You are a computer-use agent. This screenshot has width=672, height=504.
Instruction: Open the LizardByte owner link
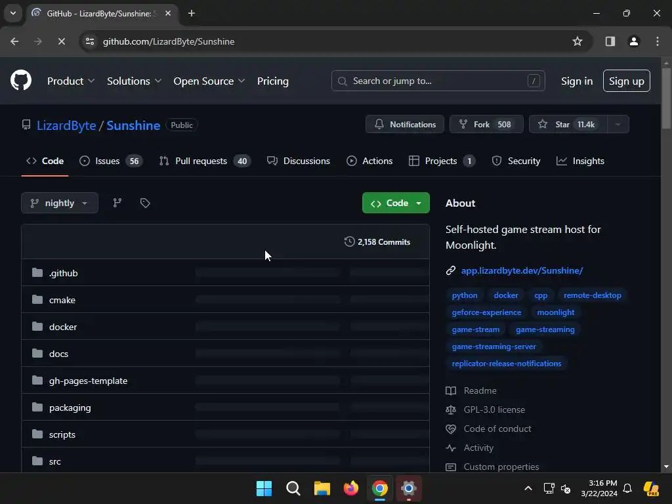pos(66,125)
